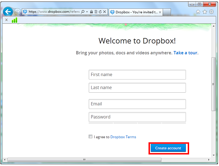The image size is (219, 166).
Task: Click the compatibility view icon
Action: [x=96, y=12]
